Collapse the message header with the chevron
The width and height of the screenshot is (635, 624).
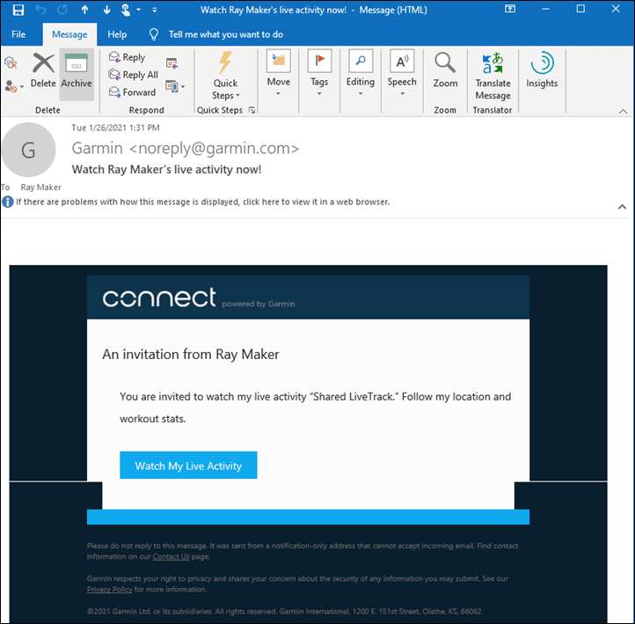(x=622, y=207)
